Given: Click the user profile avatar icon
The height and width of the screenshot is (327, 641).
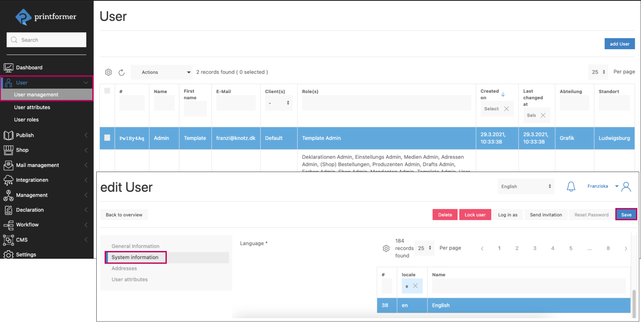Looking at the screenshot, I should (626, 187).
